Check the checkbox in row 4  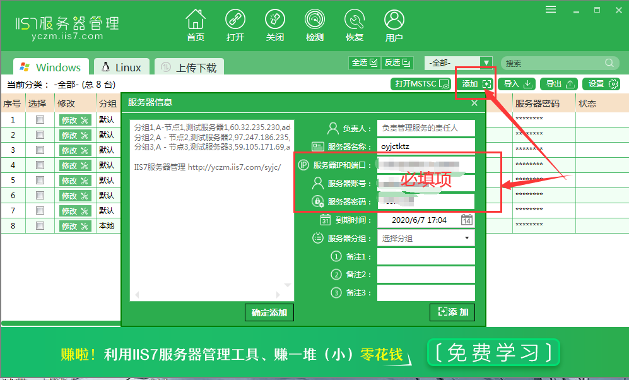click(x=40, y=165)
